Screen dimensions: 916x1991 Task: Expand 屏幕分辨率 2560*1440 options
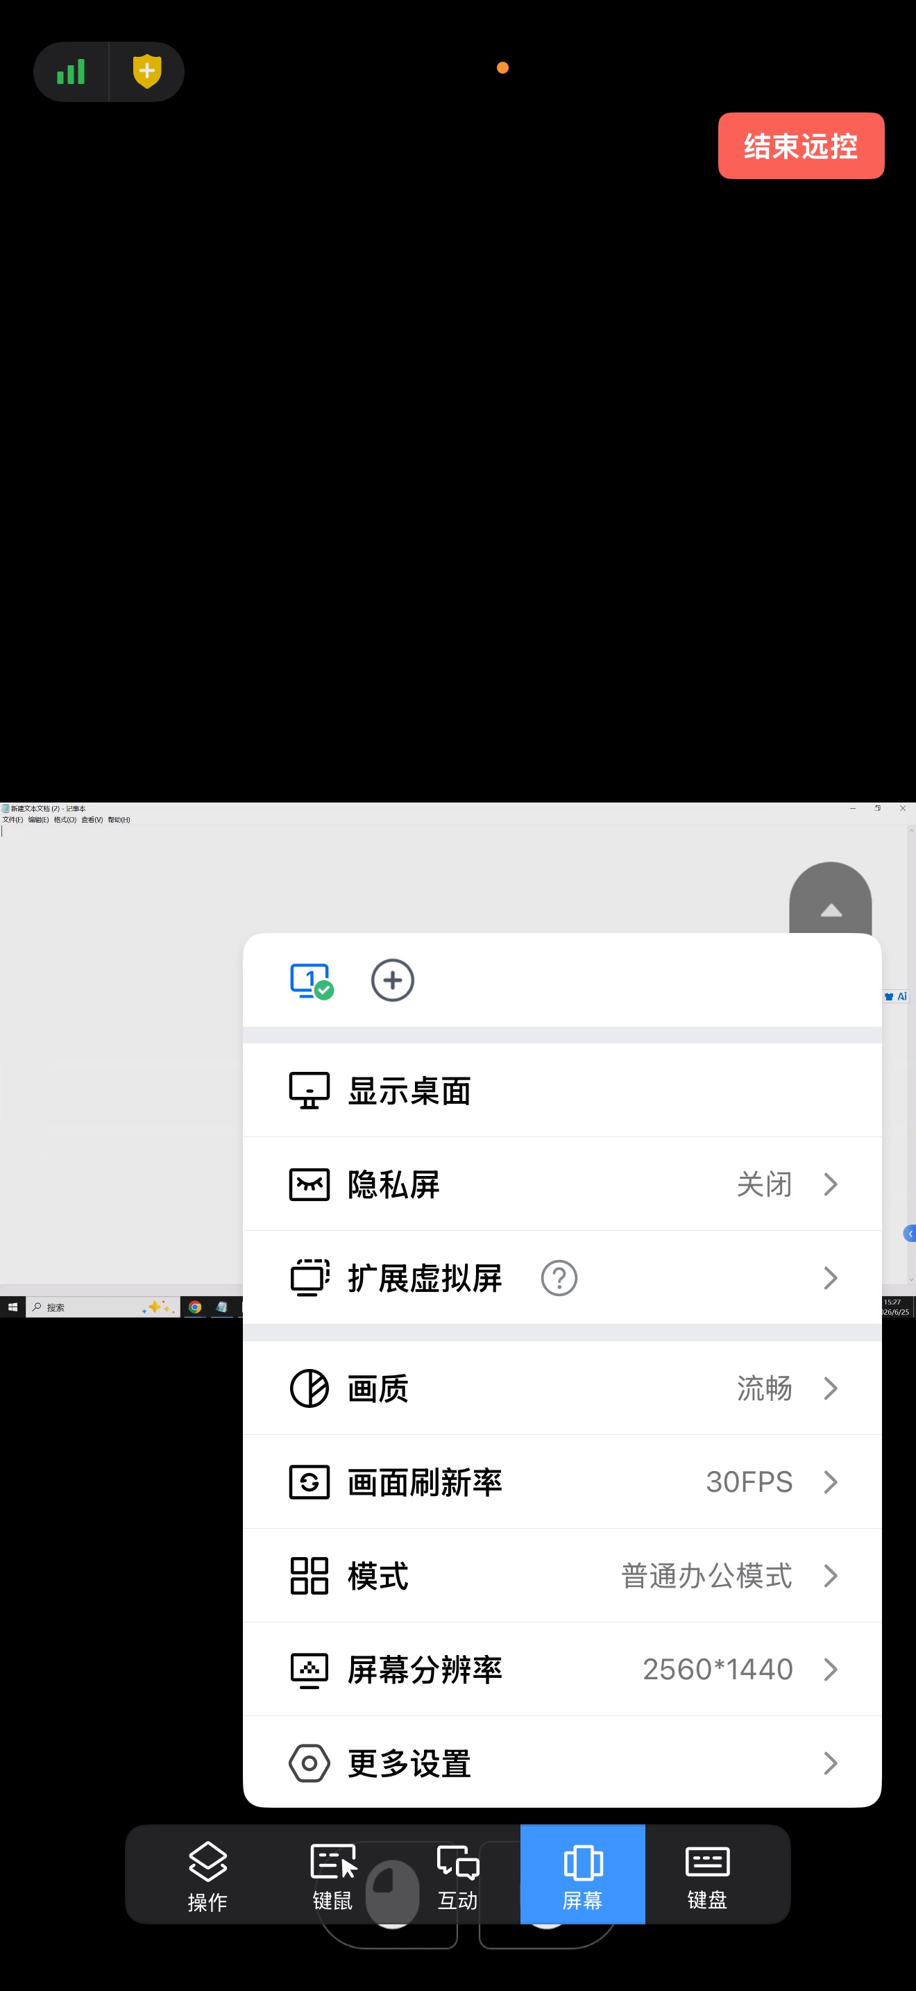pos(562,1670)
